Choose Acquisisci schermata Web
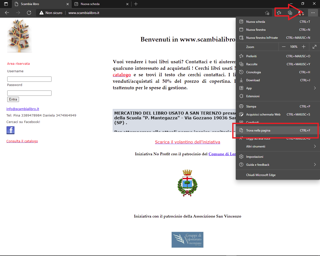The image size is (320, 256). (x=278, y=114)
